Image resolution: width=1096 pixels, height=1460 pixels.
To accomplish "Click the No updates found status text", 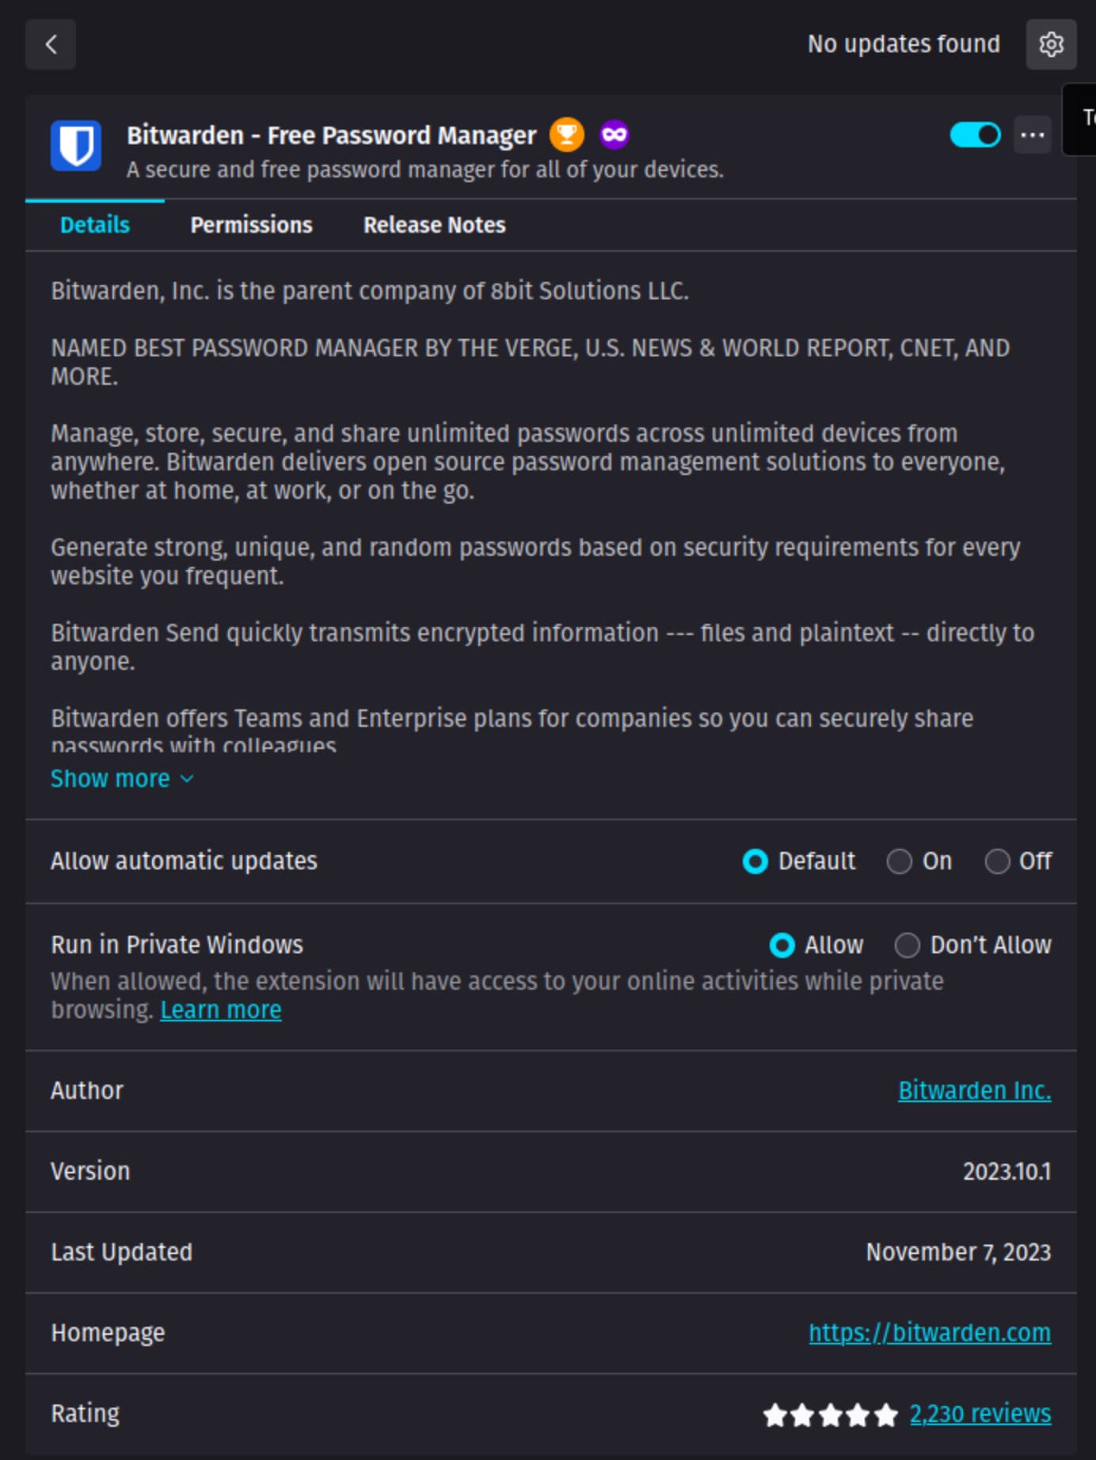I will (904, 44).
